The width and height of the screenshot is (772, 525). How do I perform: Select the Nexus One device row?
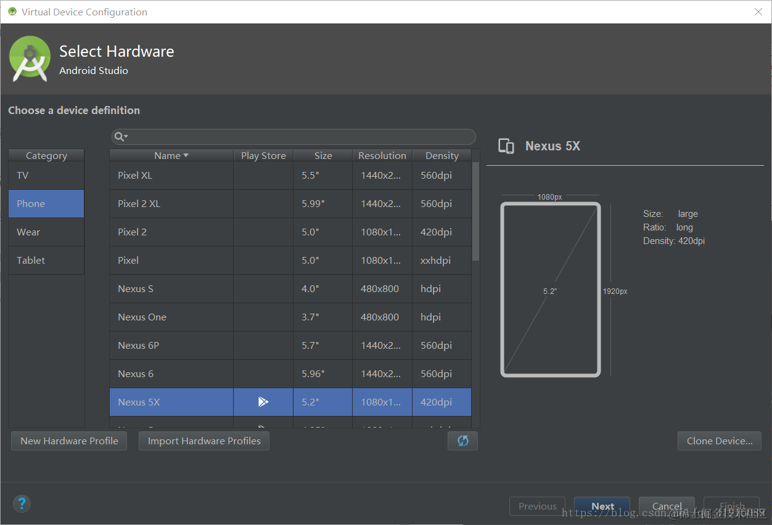[x=290, y=317]
